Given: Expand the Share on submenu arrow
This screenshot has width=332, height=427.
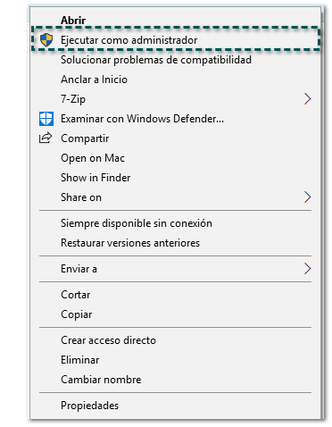Looking at the screenshot, I should pyautogui.click(x=307, y=197).
